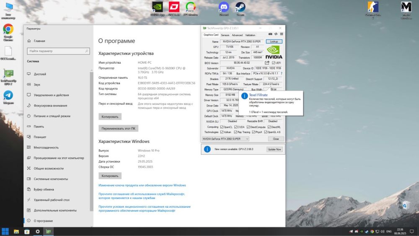The height and width of the screenshot is (236, 419).
Task: Open the TechPowerUp GPU-Z desktop shortcut
Action: [8, 77]
